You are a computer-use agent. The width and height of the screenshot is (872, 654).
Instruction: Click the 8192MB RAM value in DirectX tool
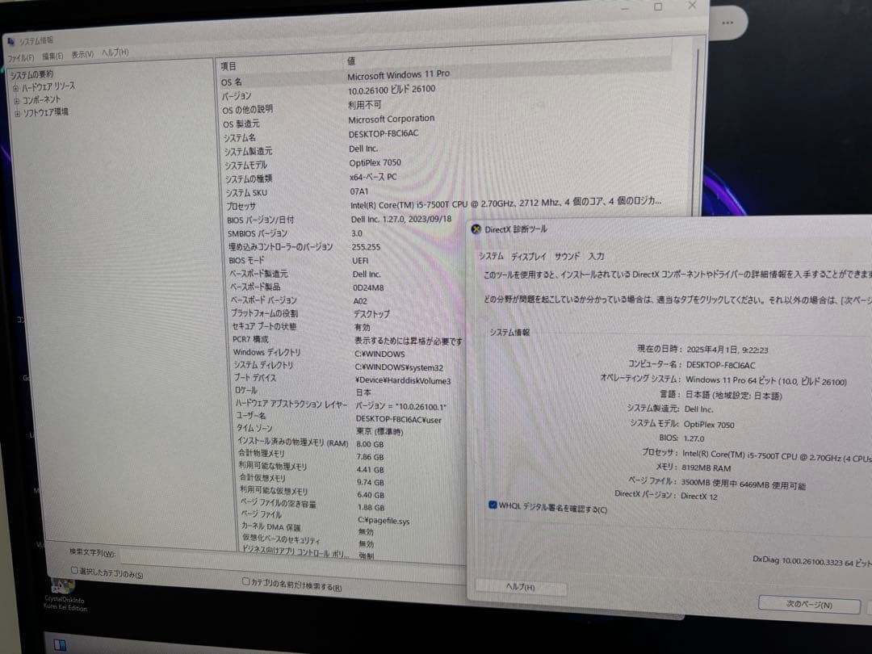coord(706,468)
